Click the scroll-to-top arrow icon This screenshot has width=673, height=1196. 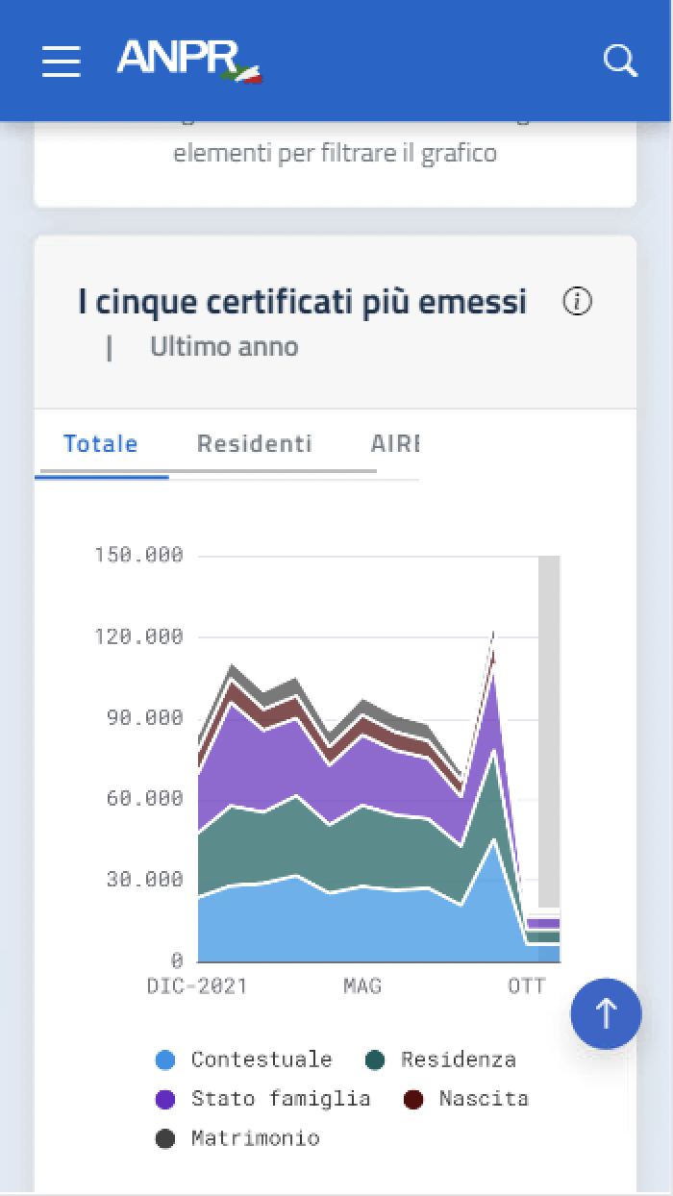(x=606, y=1013)
